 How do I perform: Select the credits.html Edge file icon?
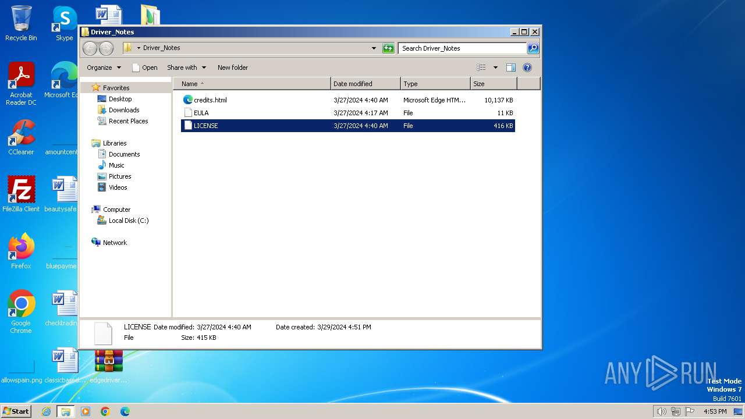point(188,100)
